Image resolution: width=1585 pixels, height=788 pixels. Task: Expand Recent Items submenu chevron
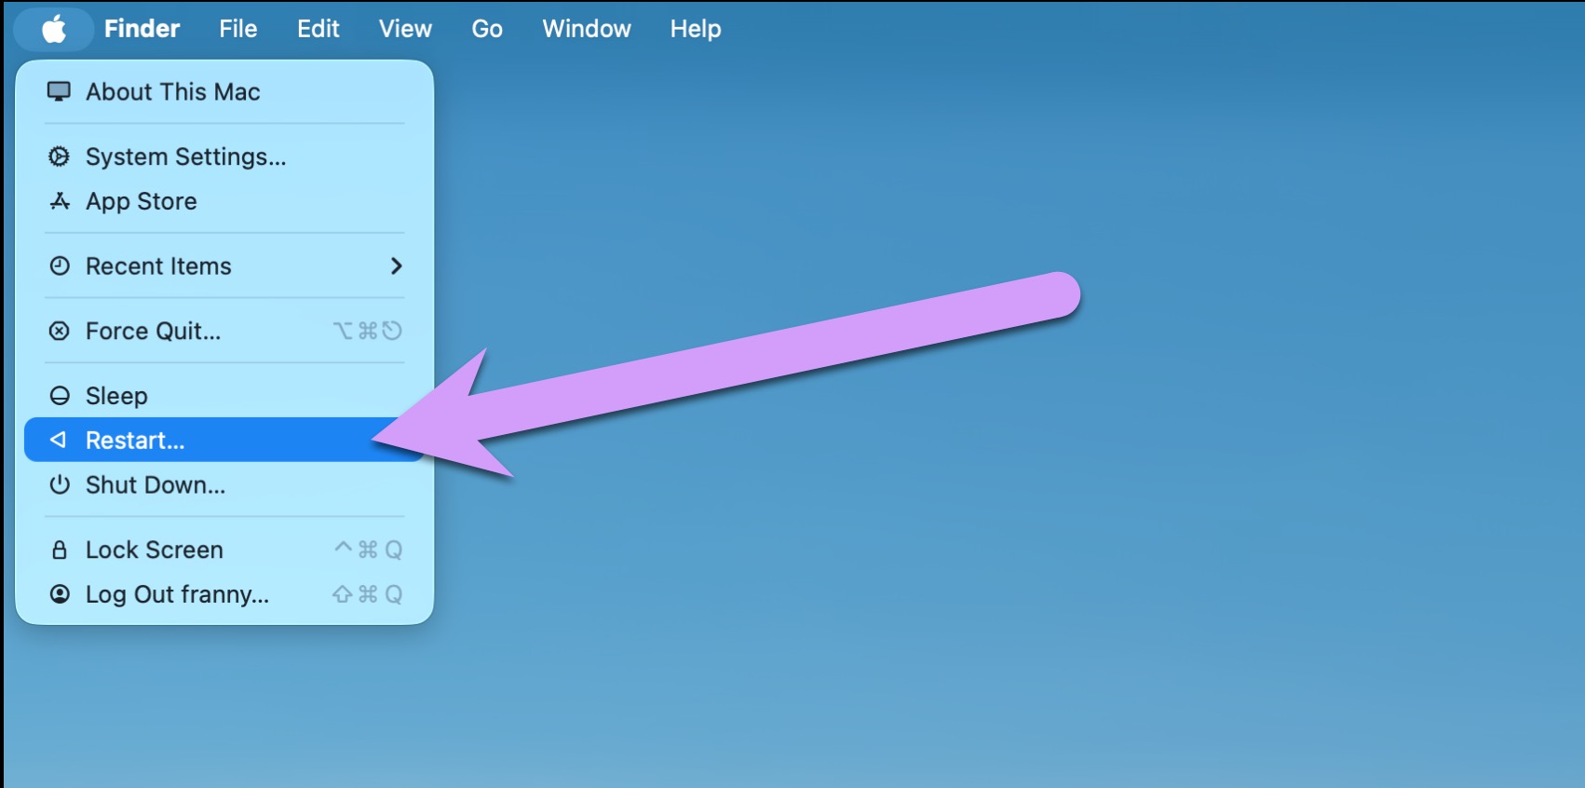pyautogui.click(x=396, y=266)
